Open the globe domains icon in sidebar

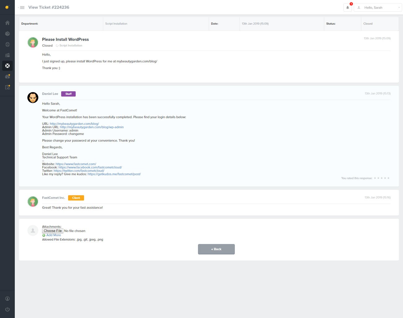pyautogui.click(x=7, y=44)
